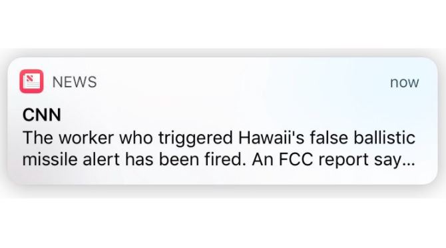Click the word "alert" in the second line
446x248 pixels.
click(x=101, y=159)
